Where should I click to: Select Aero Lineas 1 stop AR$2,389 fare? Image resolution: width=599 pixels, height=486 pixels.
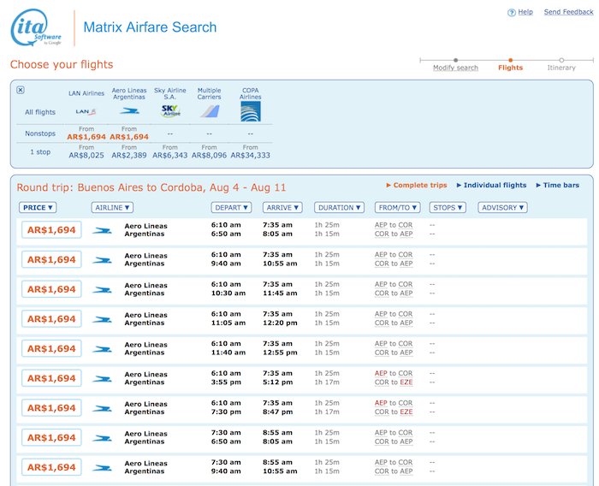(x=129, y=155)
